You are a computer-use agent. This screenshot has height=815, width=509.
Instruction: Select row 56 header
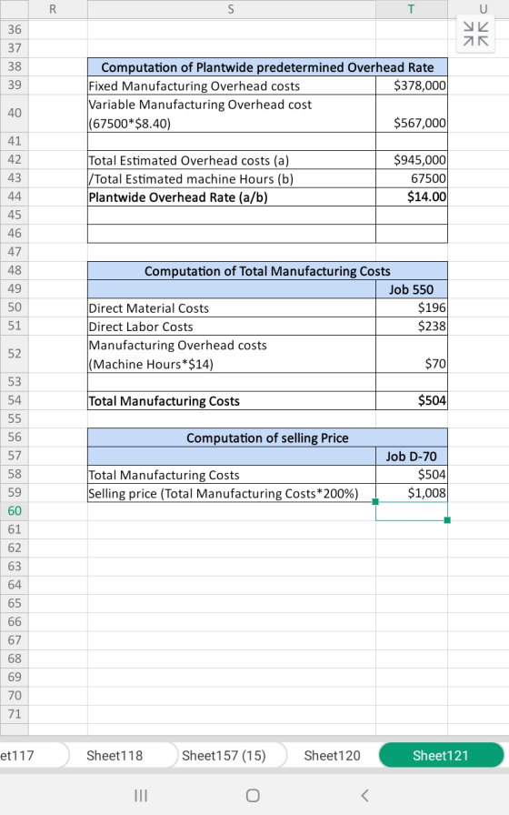tap(14, 438)
